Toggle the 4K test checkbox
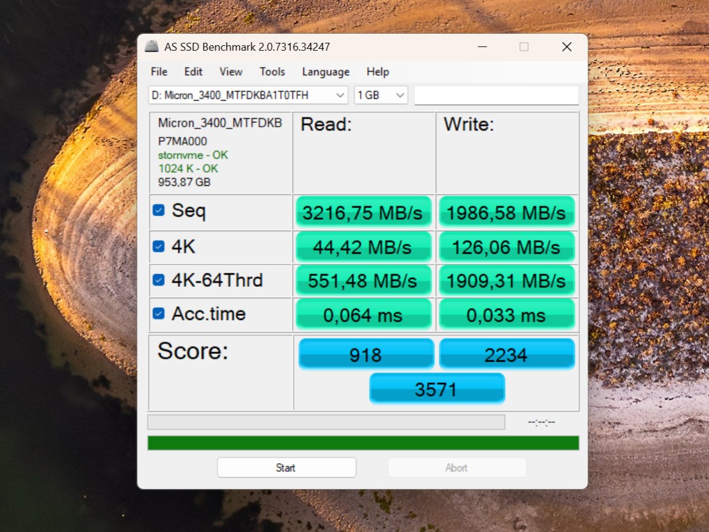 [x=158, y=246]
